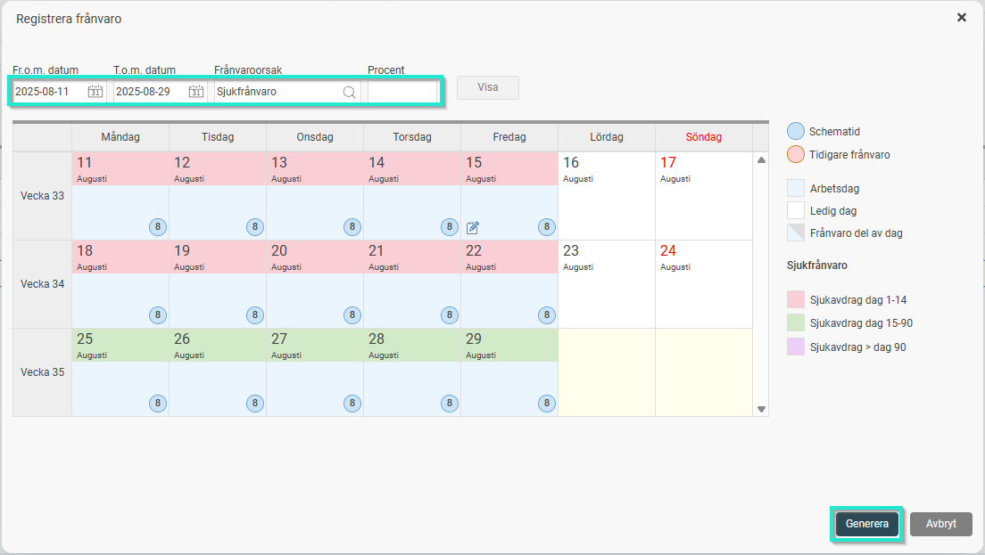Viewport: 985px width, 555px height.
Task: Open the T.o.m. datum calendar picker
Action: coord(196,92)
